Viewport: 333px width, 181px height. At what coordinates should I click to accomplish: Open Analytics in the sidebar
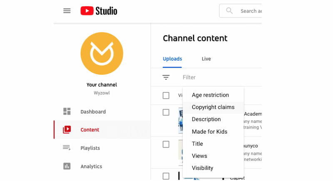pyautogui.click(x=102, y=166)
